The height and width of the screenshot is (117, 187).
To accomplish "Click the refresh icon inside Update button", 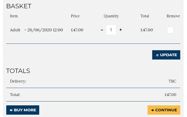I will [157, 55].
